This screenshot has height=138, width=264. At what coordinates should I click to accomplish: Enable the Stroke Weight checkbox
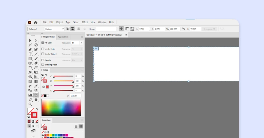tap(43, 54)
